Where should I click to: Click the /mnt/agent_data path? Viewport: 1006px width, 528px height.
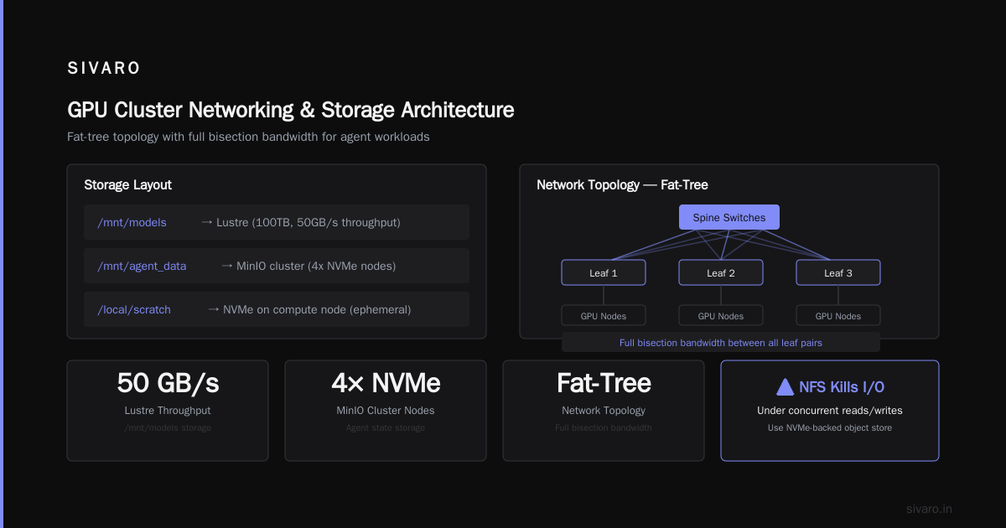click(x=142, y=266)
